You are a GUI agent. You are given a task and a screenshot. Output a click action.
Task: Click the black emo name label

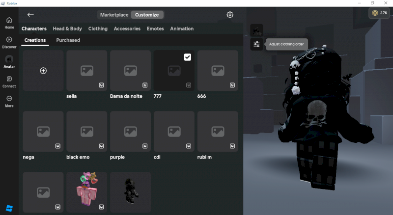pos(78,157)
